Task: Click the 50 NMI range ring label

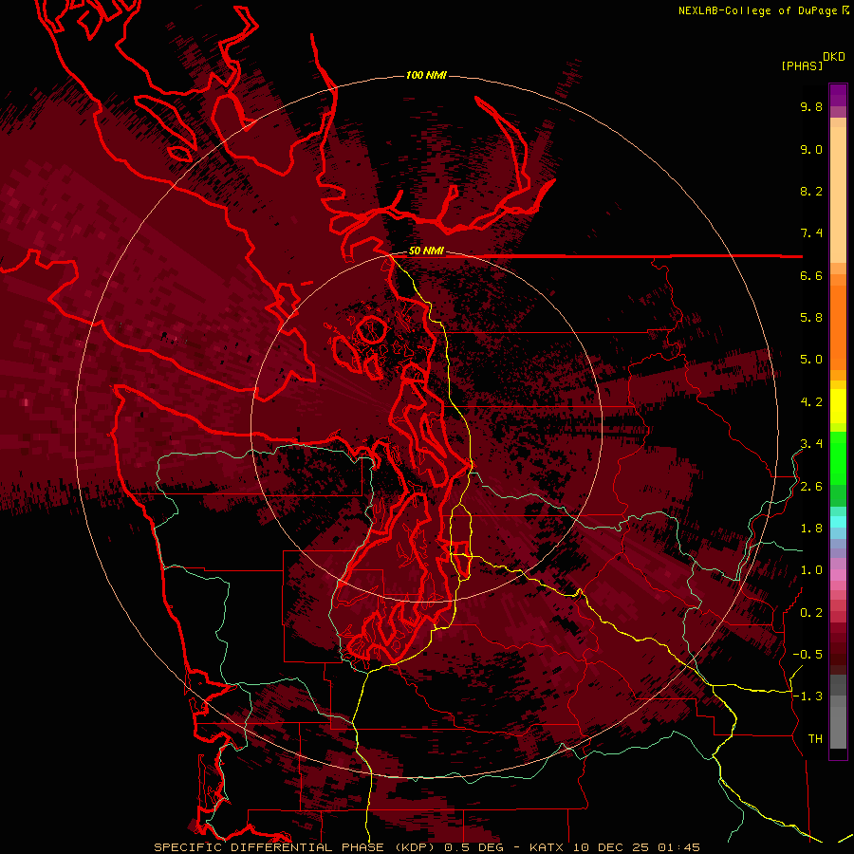Action: 426,251
